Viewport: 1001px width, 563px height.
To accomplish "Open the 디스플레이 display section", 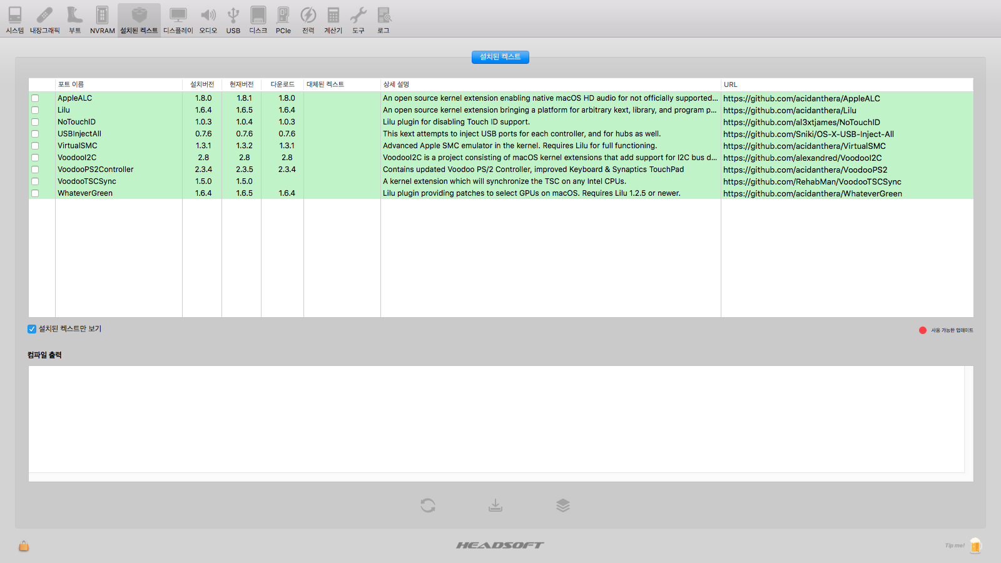I will [178, 19].
